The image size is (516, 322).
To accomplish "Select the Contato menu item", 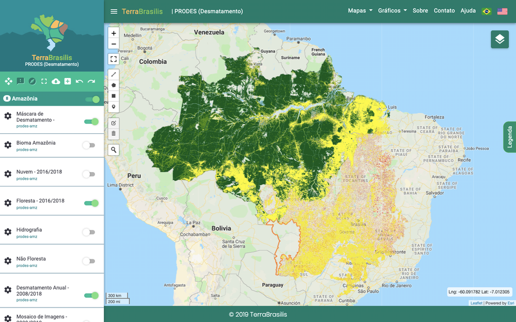I will (444, 10).
